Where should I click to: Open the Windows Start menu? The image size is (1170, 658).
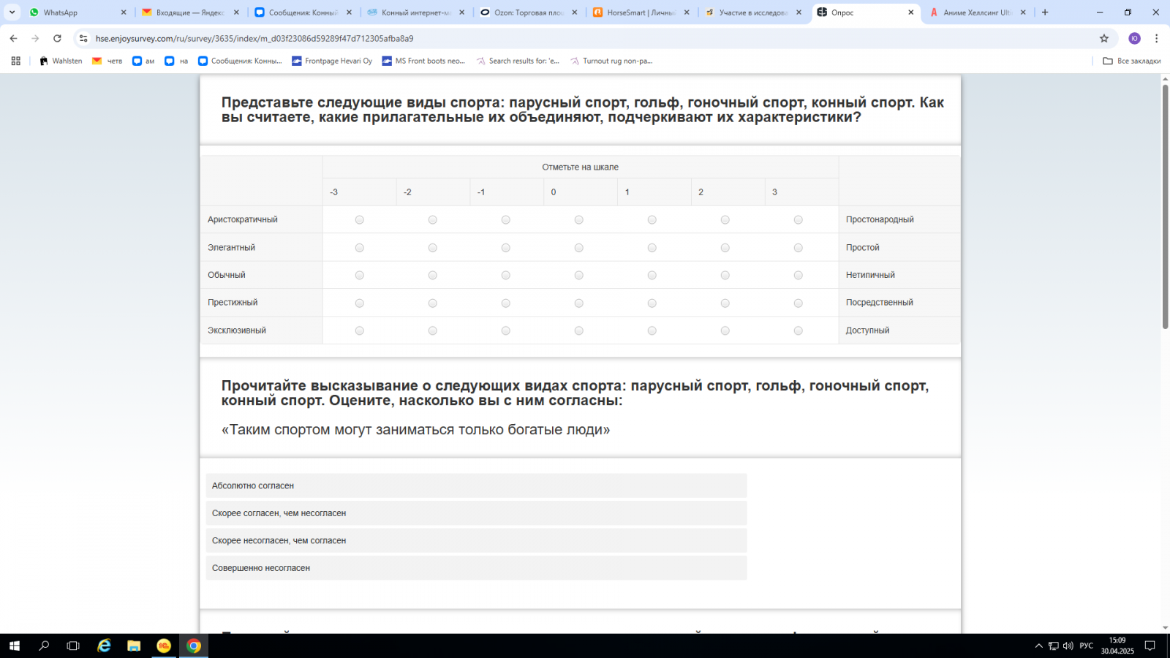coord(14,646)
